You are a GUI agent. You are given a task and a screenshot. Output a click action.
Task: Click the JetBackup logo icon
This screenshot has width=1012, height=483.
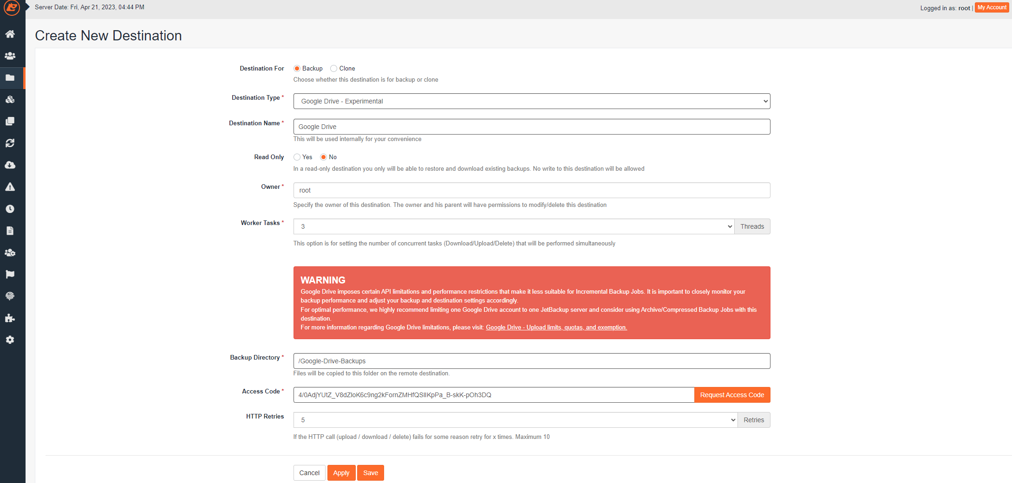click(12, 7)
